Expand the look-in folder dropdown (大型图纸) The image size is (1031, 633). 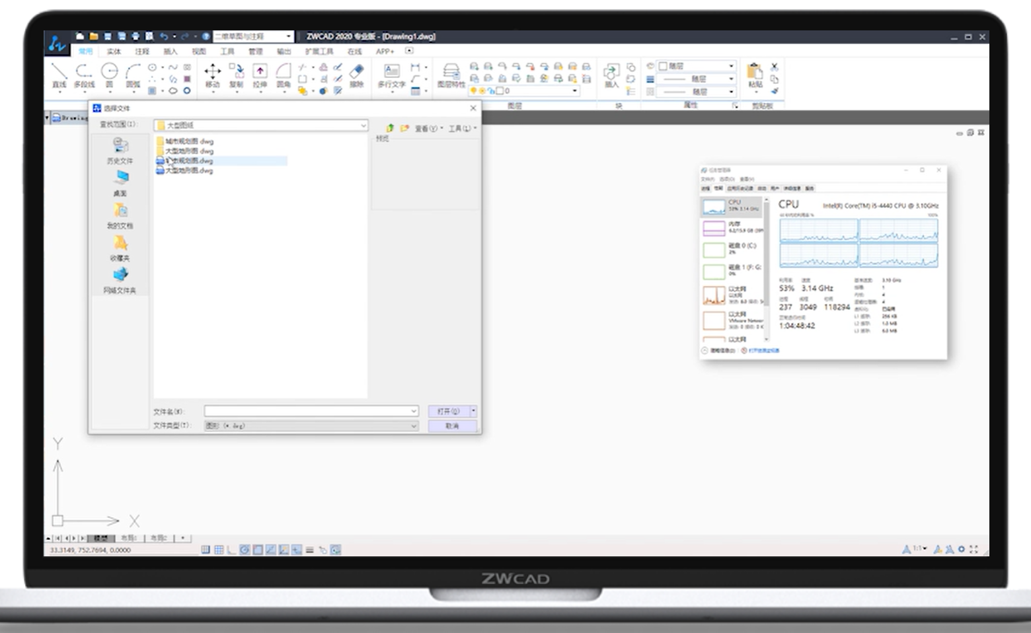pyautogui.click(x=363, y=126)
